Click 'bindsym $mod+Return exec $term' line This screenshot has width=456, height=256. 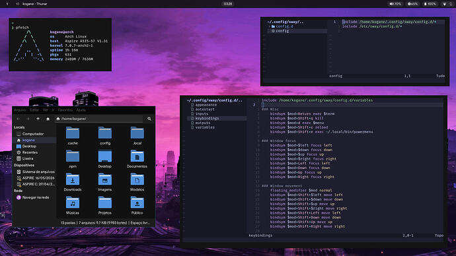click(x=302, y=113)
